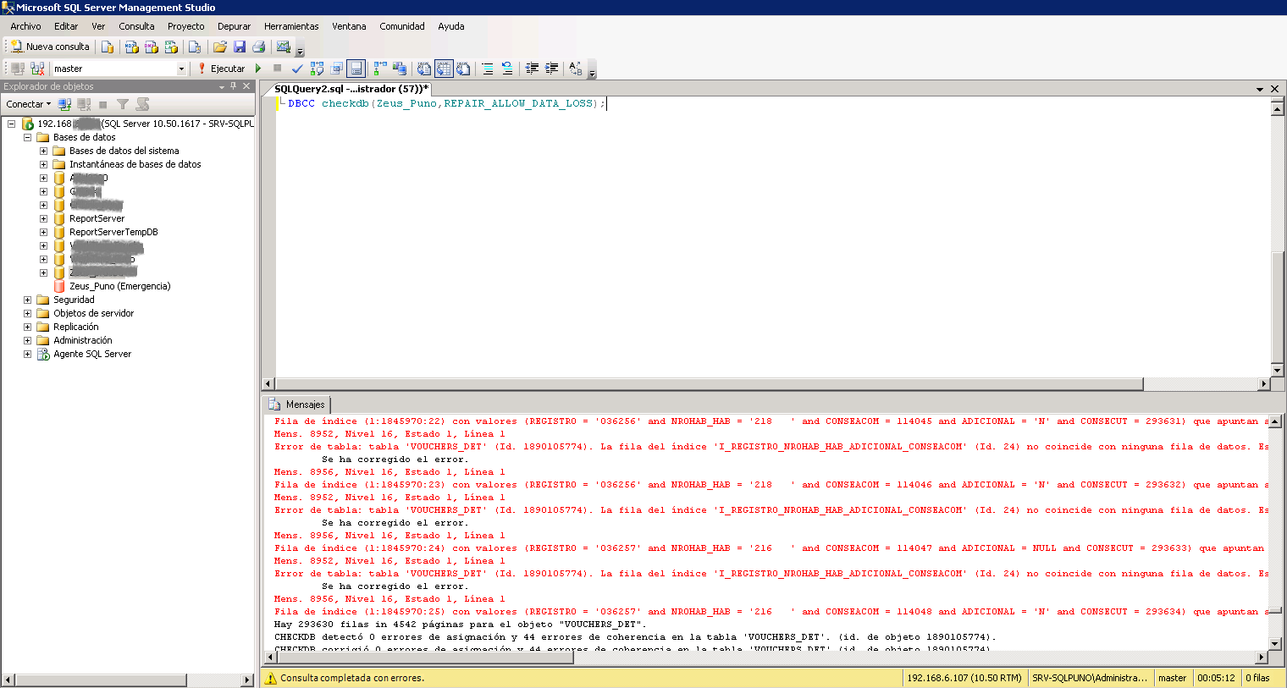Toggle auto-hide pin of Explorador de objetos
The image size is (1287, 688).
point(234,86)
